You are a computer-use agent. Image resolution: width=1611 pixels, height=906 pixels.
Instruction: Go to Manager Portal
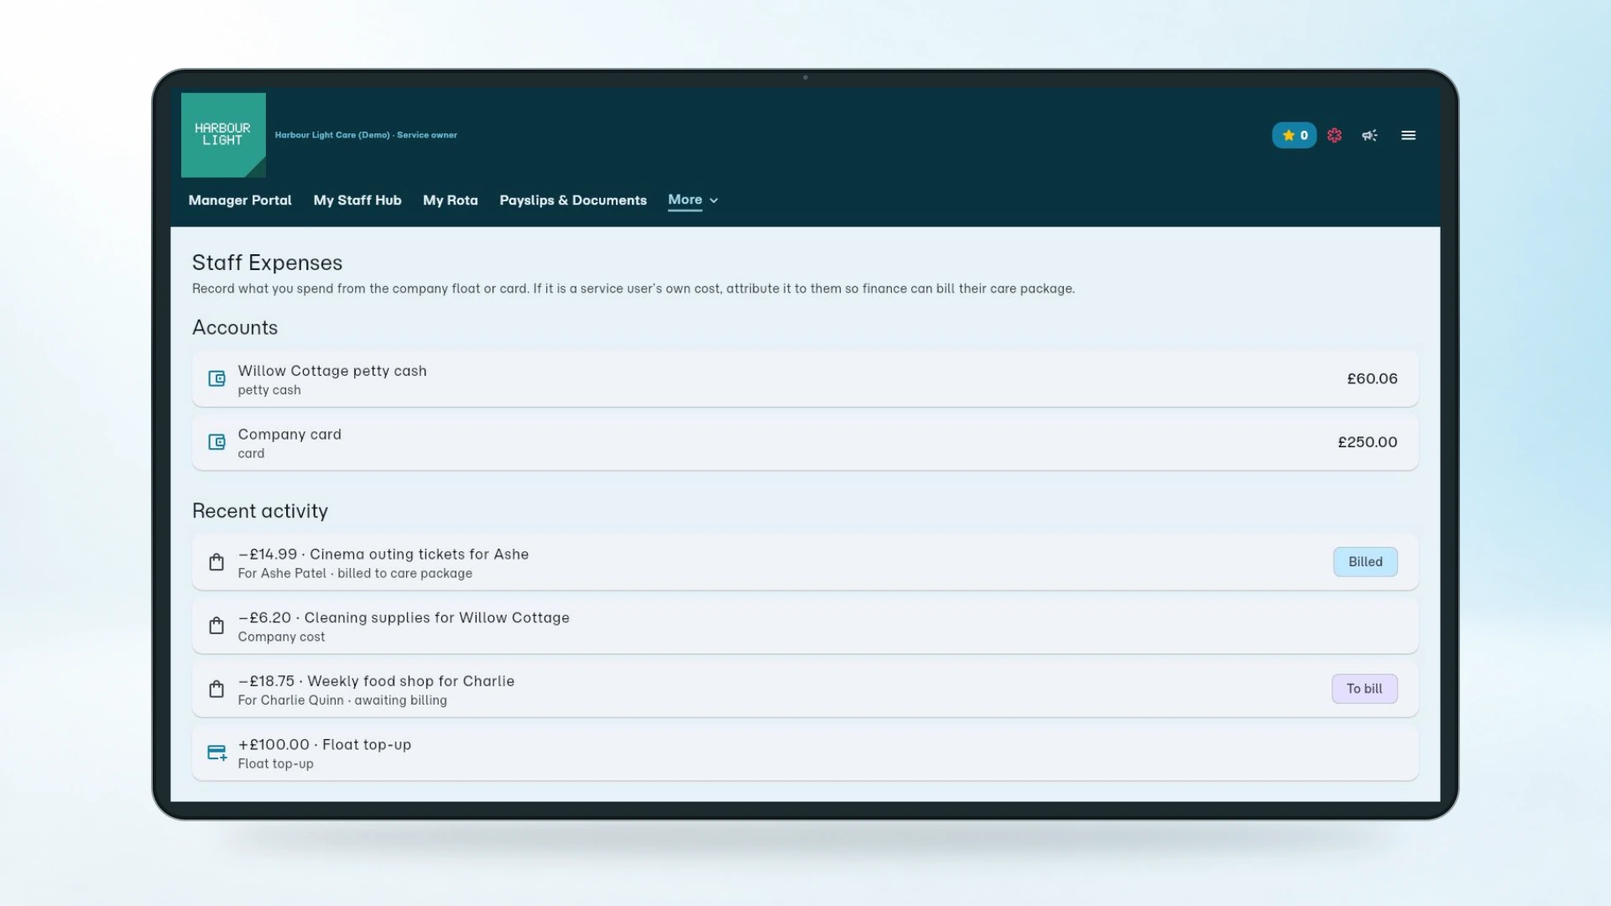pyautogui.click(x=240, y=200)
